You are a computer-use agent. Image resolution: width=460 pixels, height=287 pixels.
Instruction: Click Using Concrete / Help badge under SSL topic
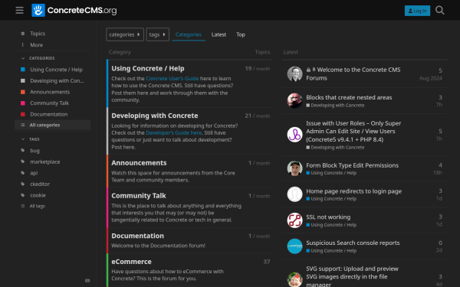click(x=331, y=225)
